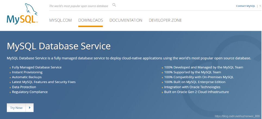Click the header tagline about open source database
Viewport: 262px width, 119px height.
pos(79,6)
